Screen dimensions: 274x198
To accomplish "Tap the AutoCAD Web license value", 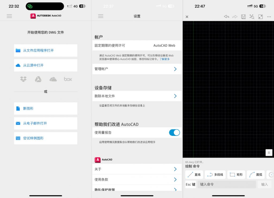I will (164, 45).
